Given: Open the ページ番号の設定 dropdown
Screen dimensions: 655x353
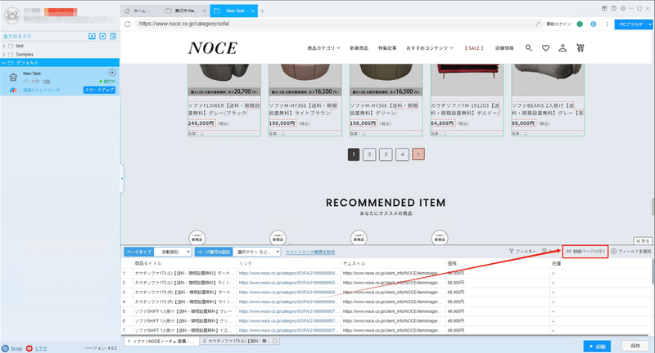Looking at the screenshot, I should click(x=257, y=252).
